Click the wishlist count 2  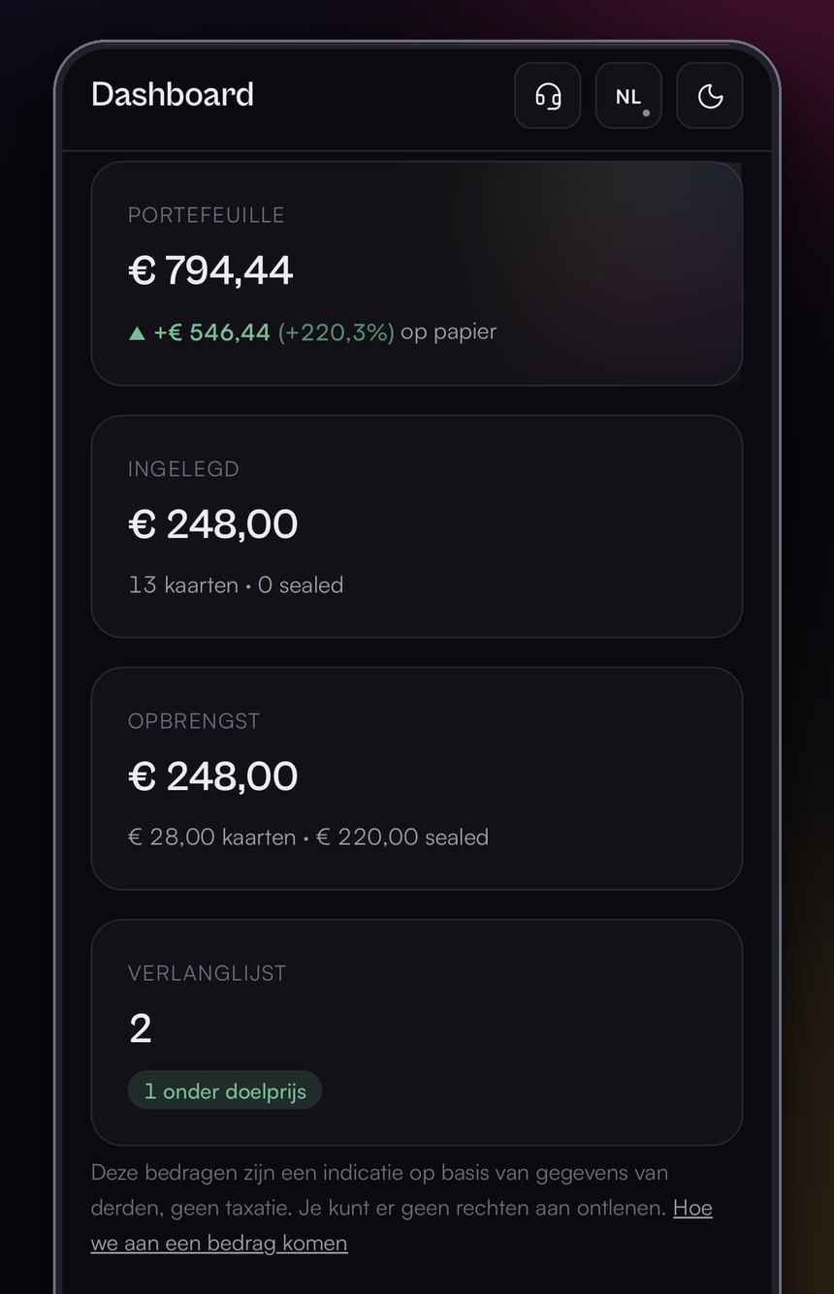point(141,1028)
